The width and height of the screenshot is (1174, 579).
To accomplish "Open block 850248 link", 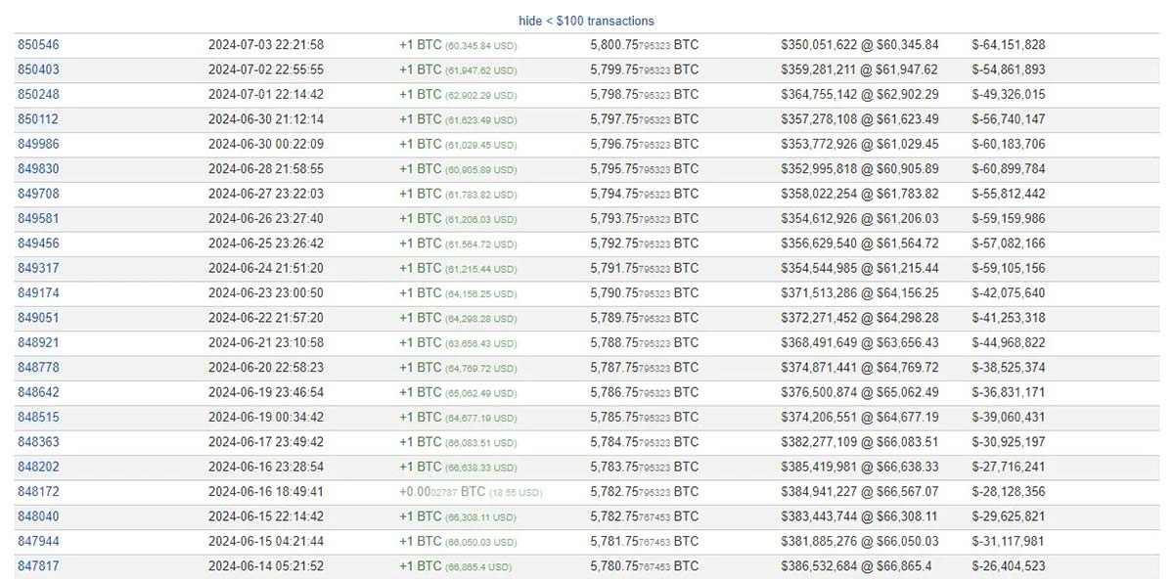I will [38, 95].
